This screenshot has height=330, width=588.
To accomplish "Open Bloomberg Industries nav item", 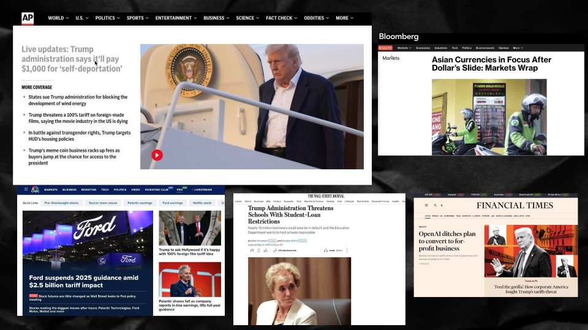I will (x=441, y=48).
